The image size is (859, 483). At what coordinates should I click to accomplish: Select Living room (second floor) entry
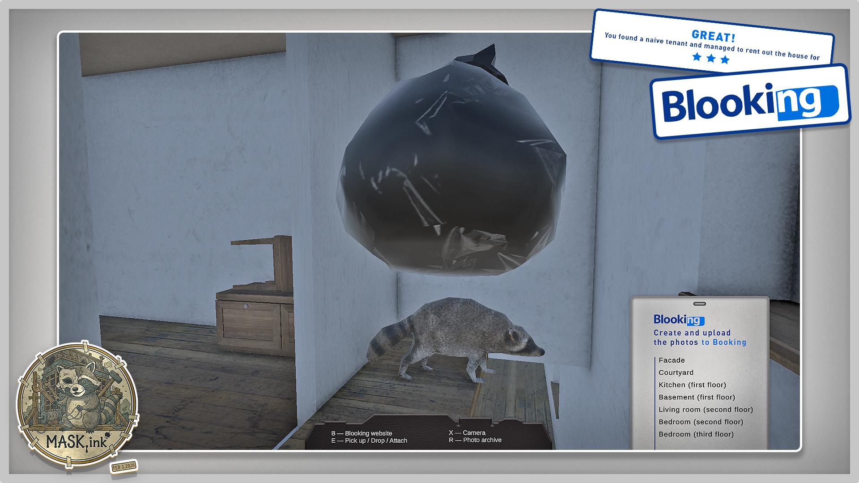coord(706,410)
